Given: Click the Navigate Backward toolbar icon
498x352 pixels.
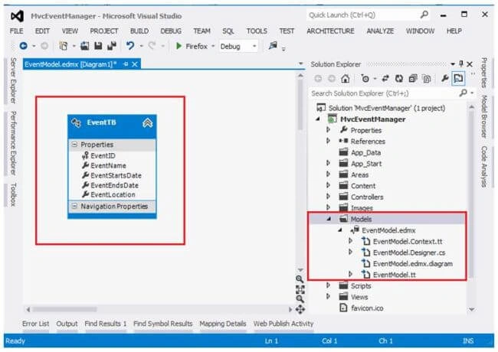Looking at the screenshot, I should click(x=24, y=46).
